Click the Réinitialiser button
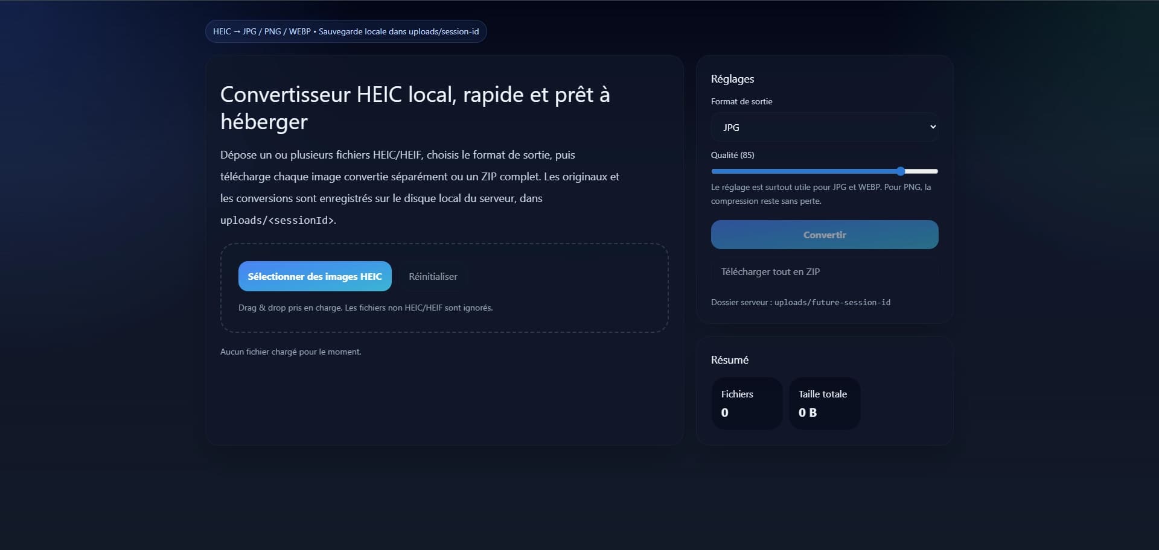This screenshot has height=550, width=1159. click(x=433, y=276)
